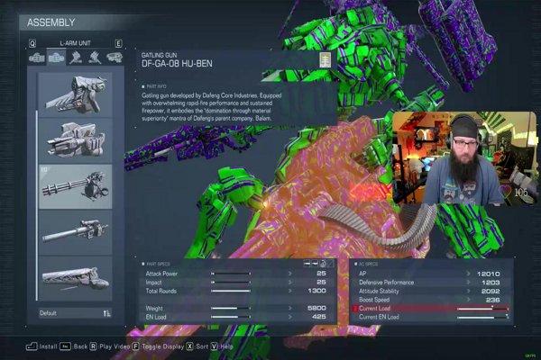Click the Boost Speed value 236
541x360 pixels.
click(x=492, y=300)
